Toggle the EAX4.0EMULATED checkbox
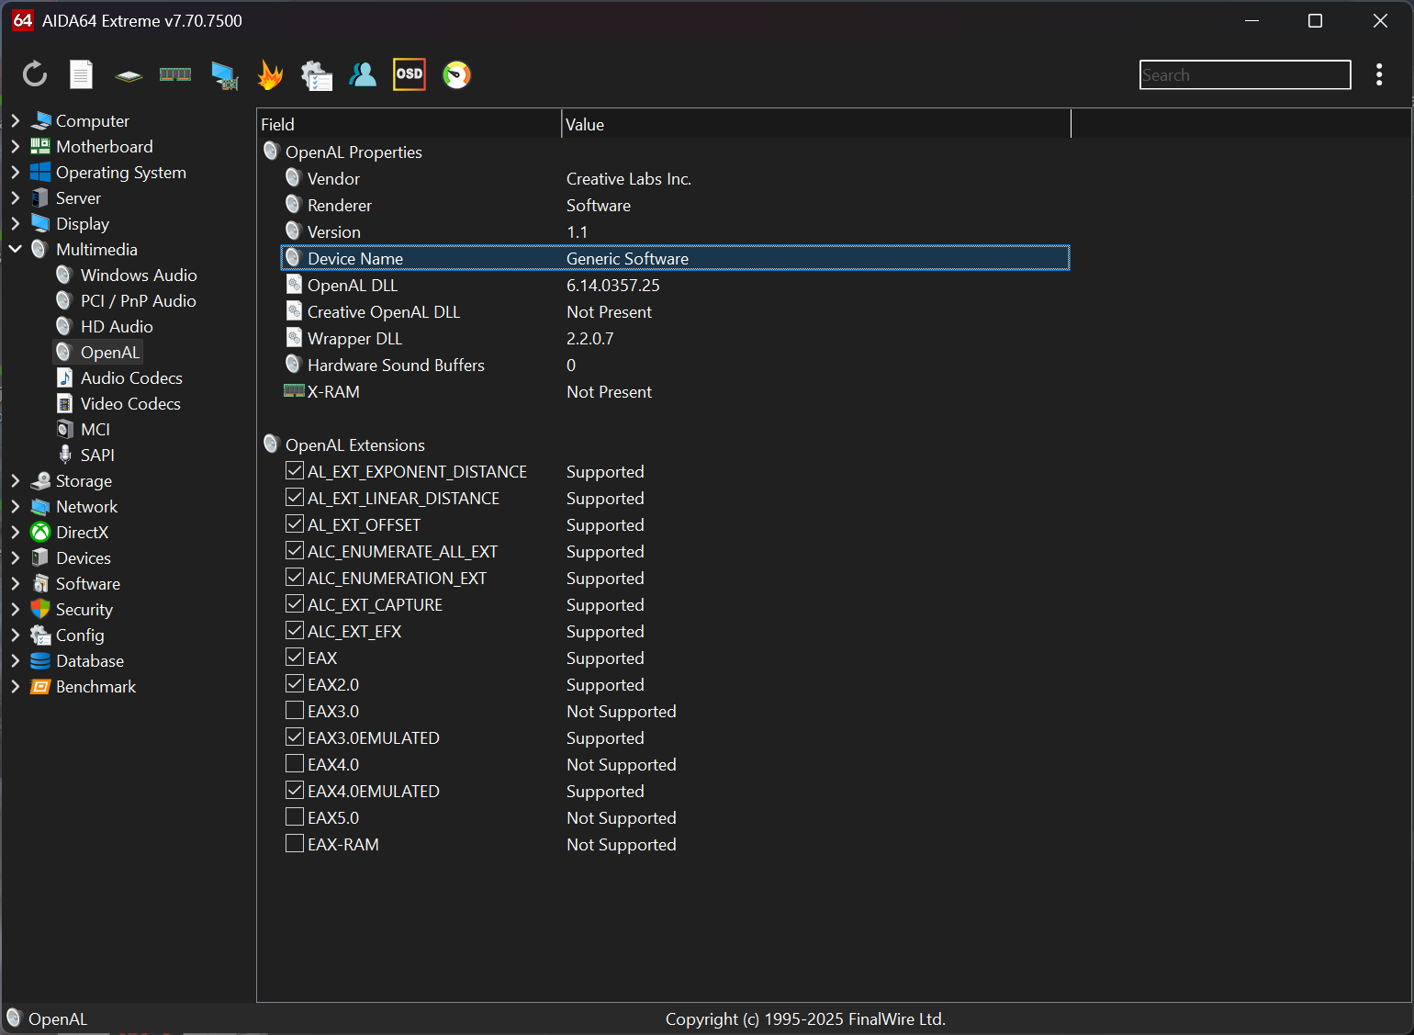Image resolution: width=1414 pixels, height=1035 pixels. (x=295, y=790)
